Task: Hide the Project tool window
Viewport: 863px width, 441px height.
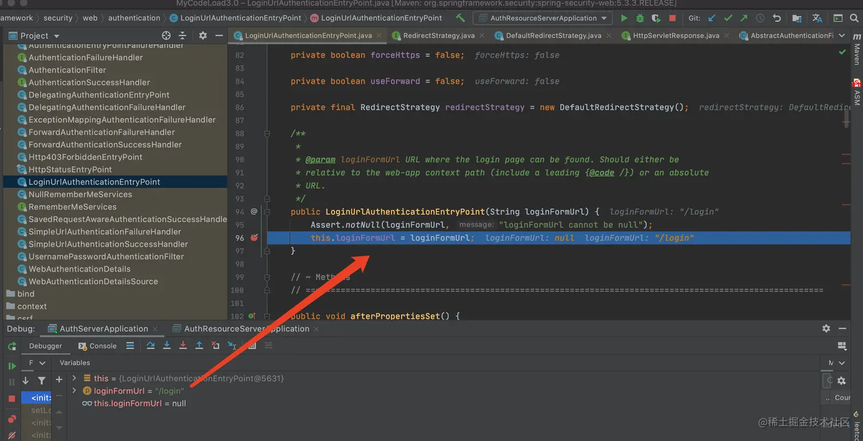Action: (219, 35)
